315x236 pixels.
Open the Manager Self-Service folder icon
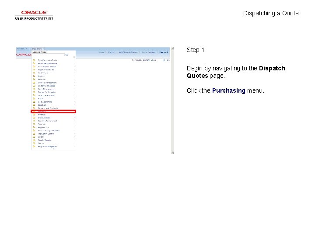[34, 66]
